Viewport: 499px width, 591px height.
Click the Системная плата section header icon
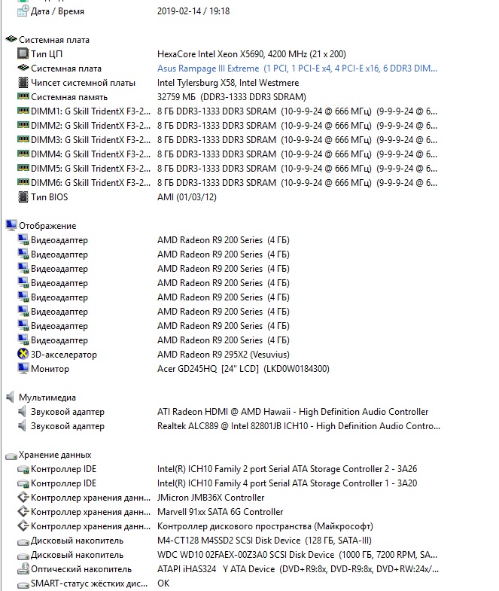click(x=11, y=39)
